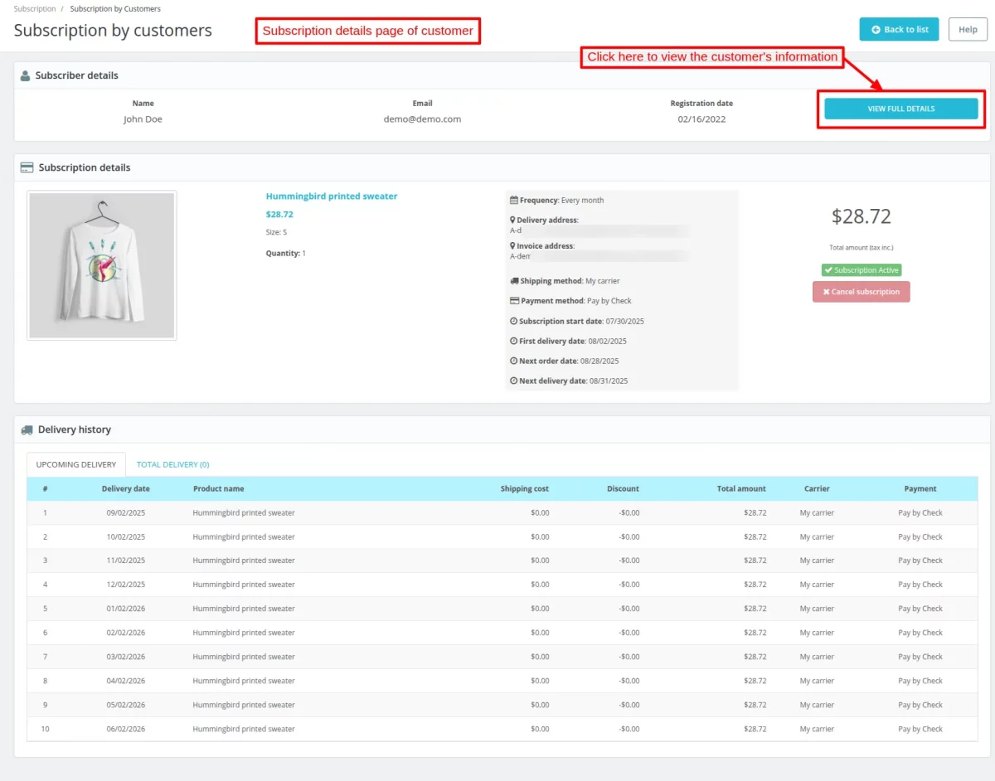Viewport: 995px width, 781px height.
Task: Click the View Full Details button
Action: 900,108
